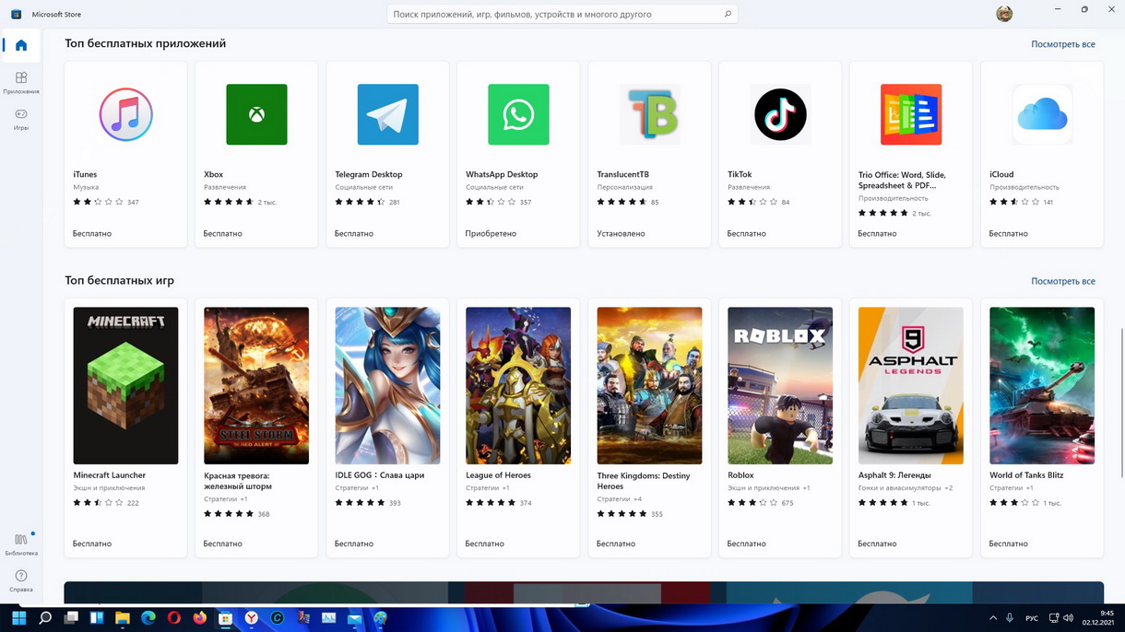
Task: Open World of Tanks Blitz thumbnail
Action: coord(1042,386)
